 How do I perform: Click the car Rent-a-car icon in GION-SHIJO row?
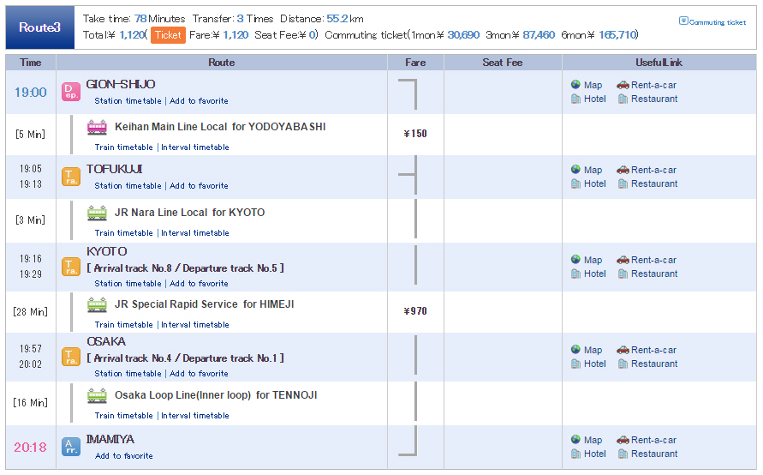(623, 85)
